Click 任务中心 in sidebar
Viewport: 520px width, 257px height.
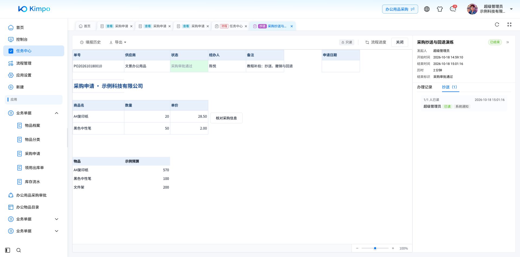pos(34,51)
